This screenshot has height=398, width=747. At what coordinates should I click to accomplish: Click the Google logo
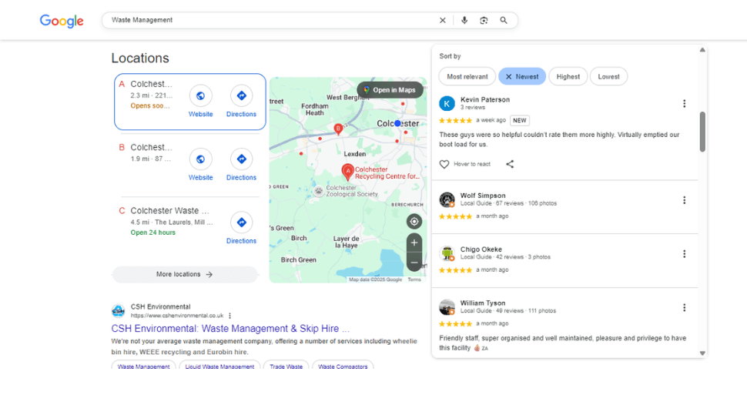point(62,21)
